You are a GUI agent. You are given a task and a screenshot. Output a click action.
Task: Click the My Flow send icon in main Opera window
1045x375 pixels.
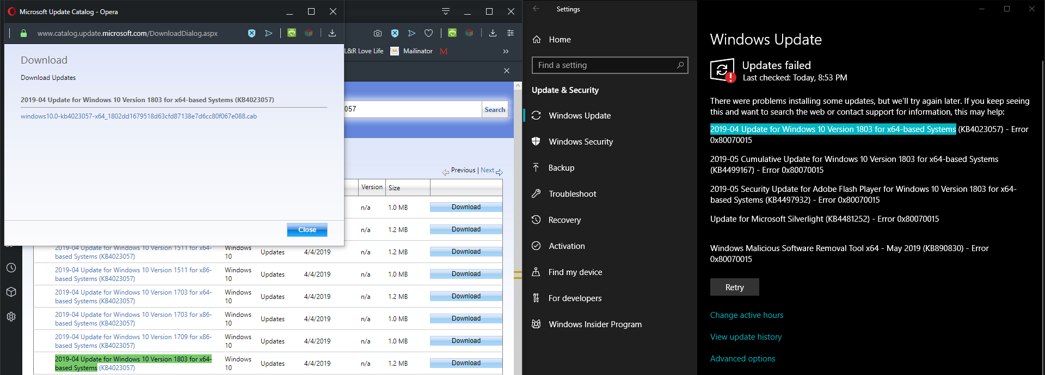(x=411, y=33)
